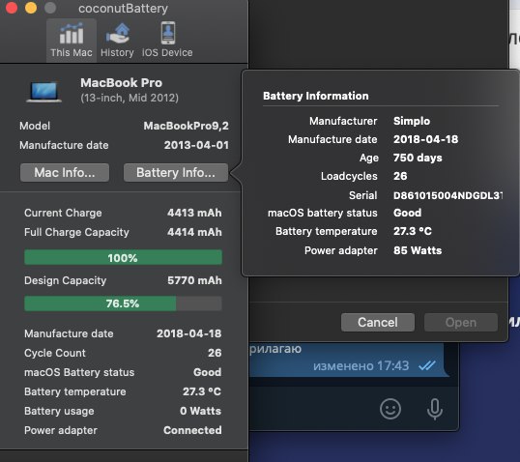Image resolution: width=520 pixels, height=462 pixels.
Task: Click the Battery Information popover heading
Action: click(316, 96)
